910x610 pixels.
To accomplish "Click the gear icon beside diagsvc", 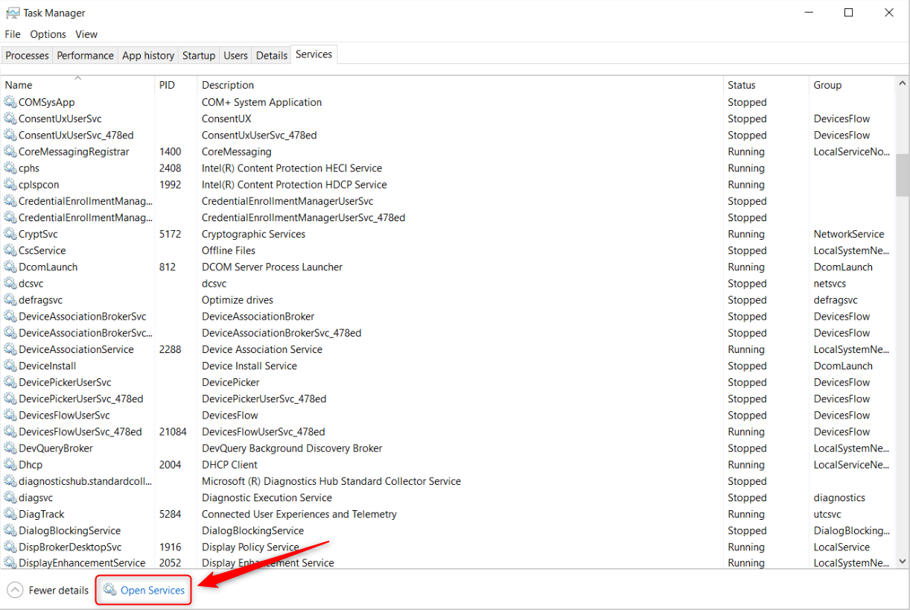I will [10, 498].
